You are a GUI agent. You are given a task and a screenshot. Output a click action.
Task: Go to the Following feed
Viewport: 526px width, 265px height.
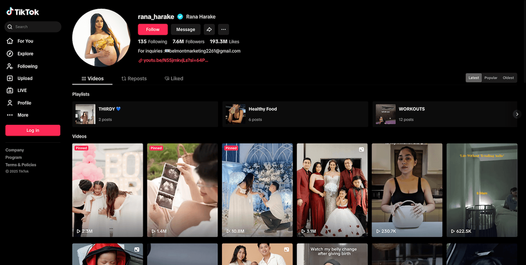point(27,66)
